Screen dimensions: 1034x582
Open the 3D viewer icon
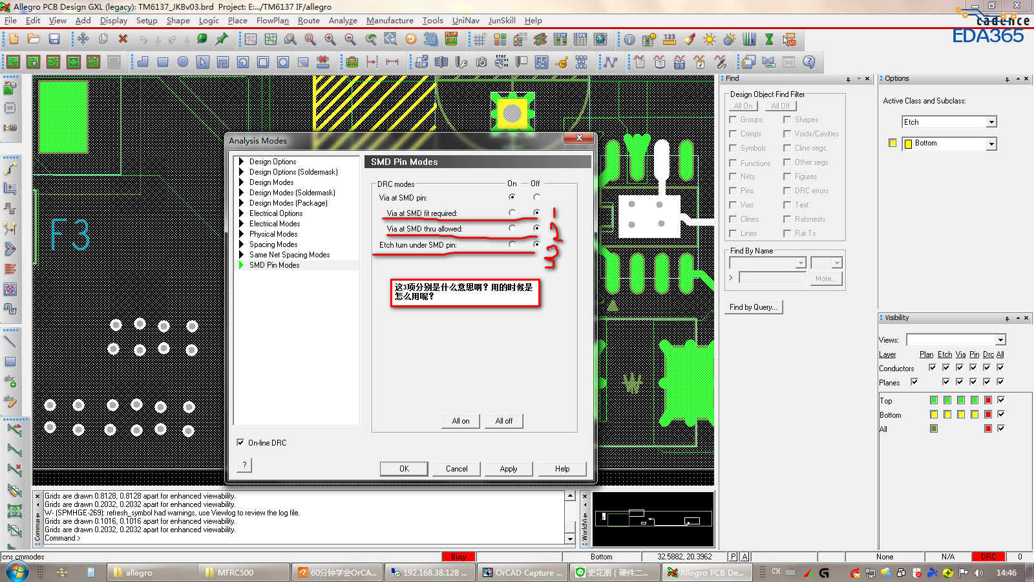430,39
